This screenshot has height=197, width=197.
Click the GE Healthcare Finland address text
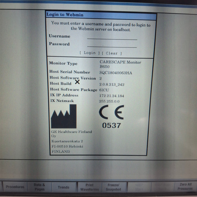click(x=71, y=141)
